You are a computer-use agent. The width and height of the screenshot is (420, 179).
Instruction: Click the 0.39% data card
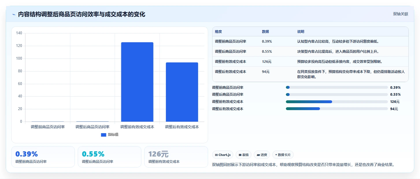pyautogui.click(x=43, y=157)
